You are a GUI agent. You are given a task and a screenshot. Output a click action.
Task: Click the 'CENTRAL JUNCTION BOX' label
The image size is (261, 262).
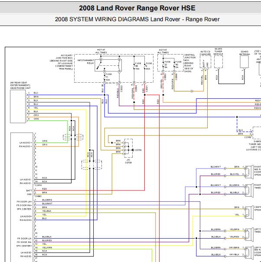coord(190,58)
